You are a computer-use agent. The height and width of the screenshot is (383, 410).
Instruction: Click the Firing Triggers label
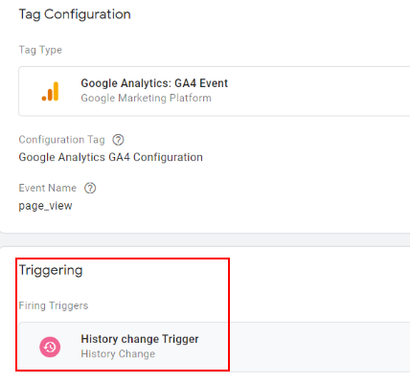54,305
